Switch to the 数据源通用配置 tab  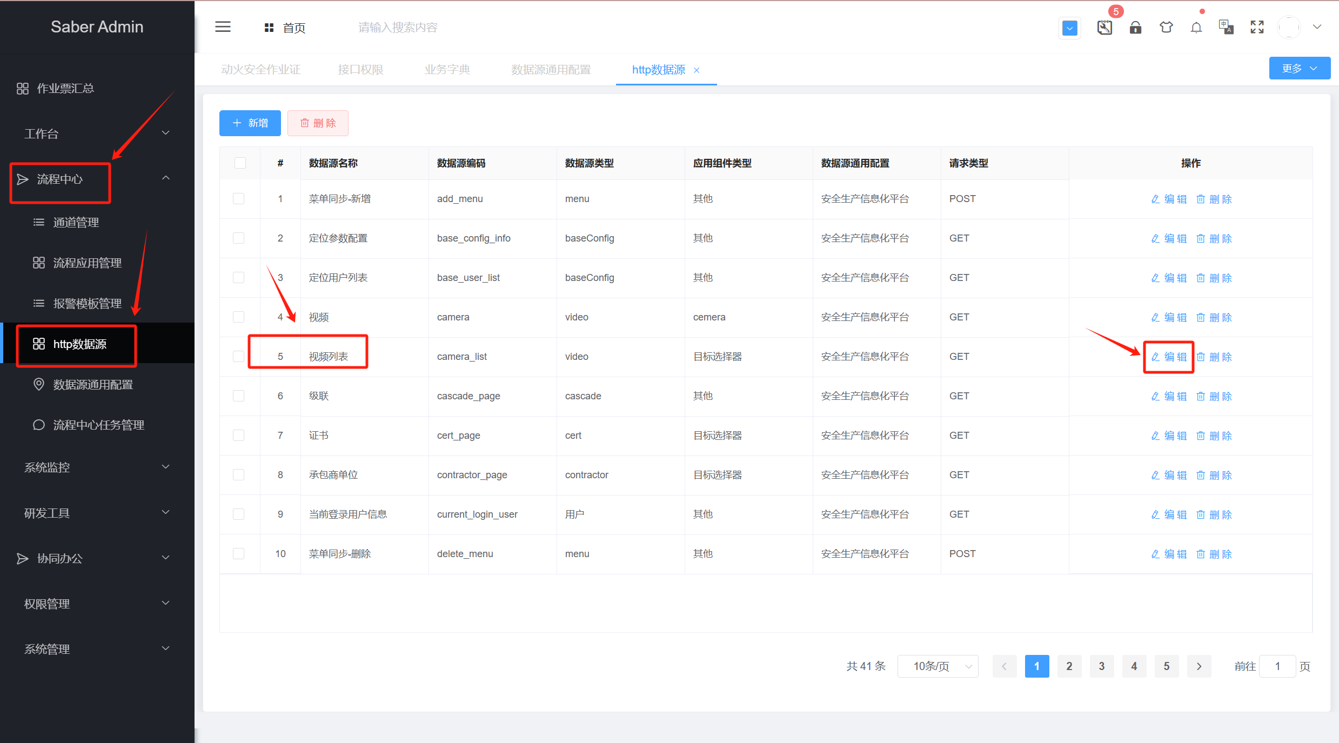551,70
